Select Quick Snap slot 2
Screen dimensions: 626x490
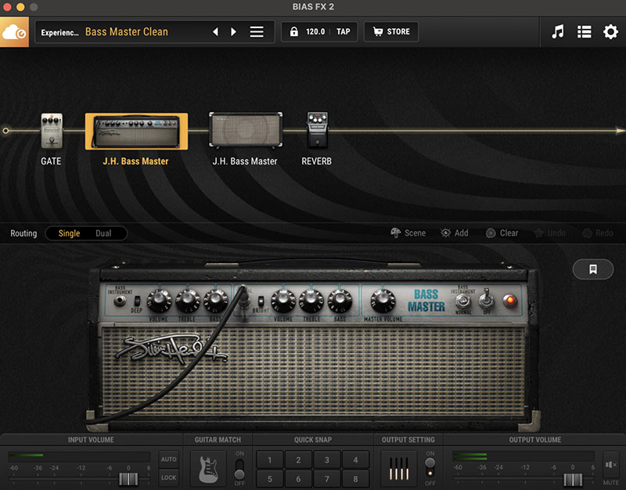pyautogui.click(x=298, y=460)
